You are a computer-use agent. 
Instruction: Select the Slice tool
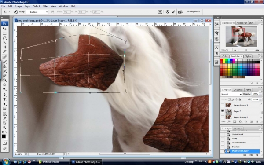tap(4, 51)
